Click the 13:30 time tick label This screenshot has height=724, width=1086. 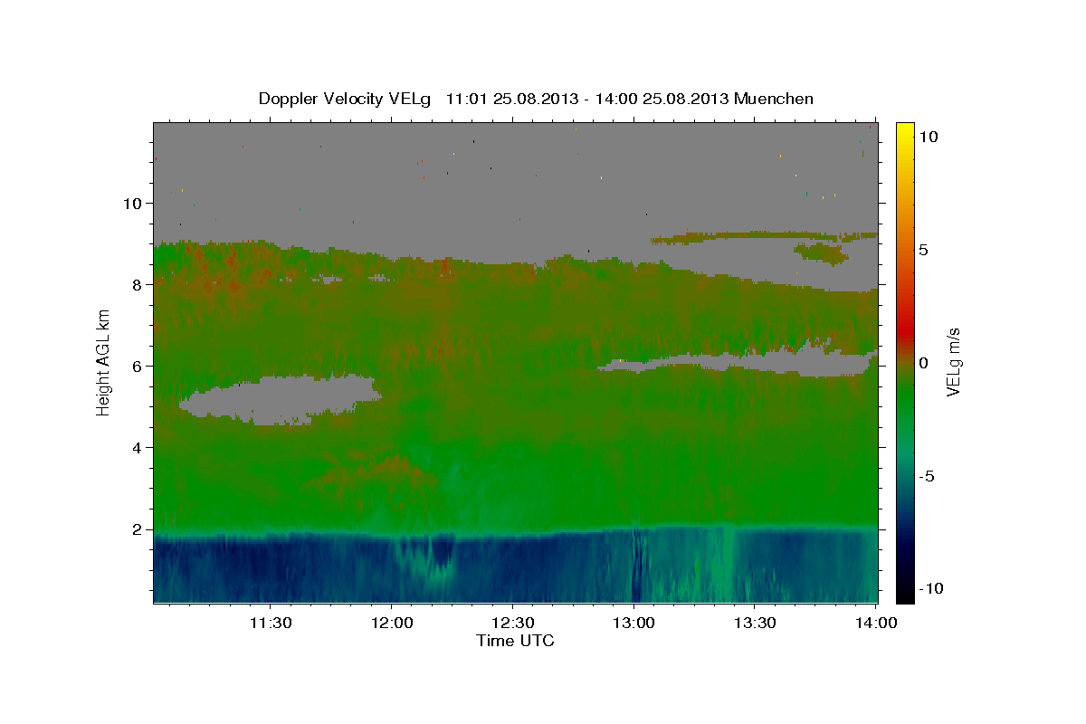coord(755,623)
